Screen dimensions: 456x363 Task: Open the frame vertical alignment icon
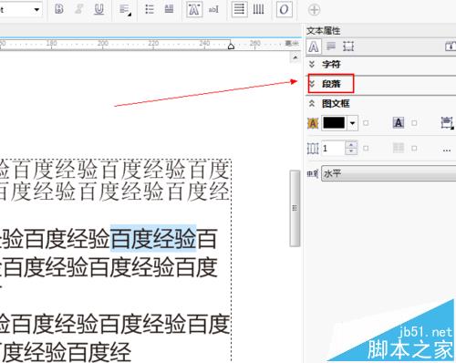[x=447, y=123]
